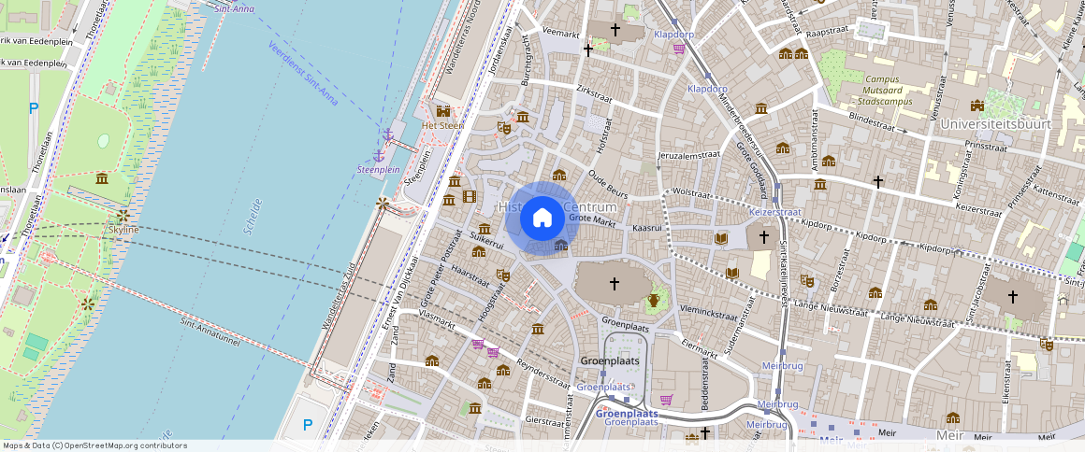Select the cross icon on the large cathedral

(x=614, y=283)
